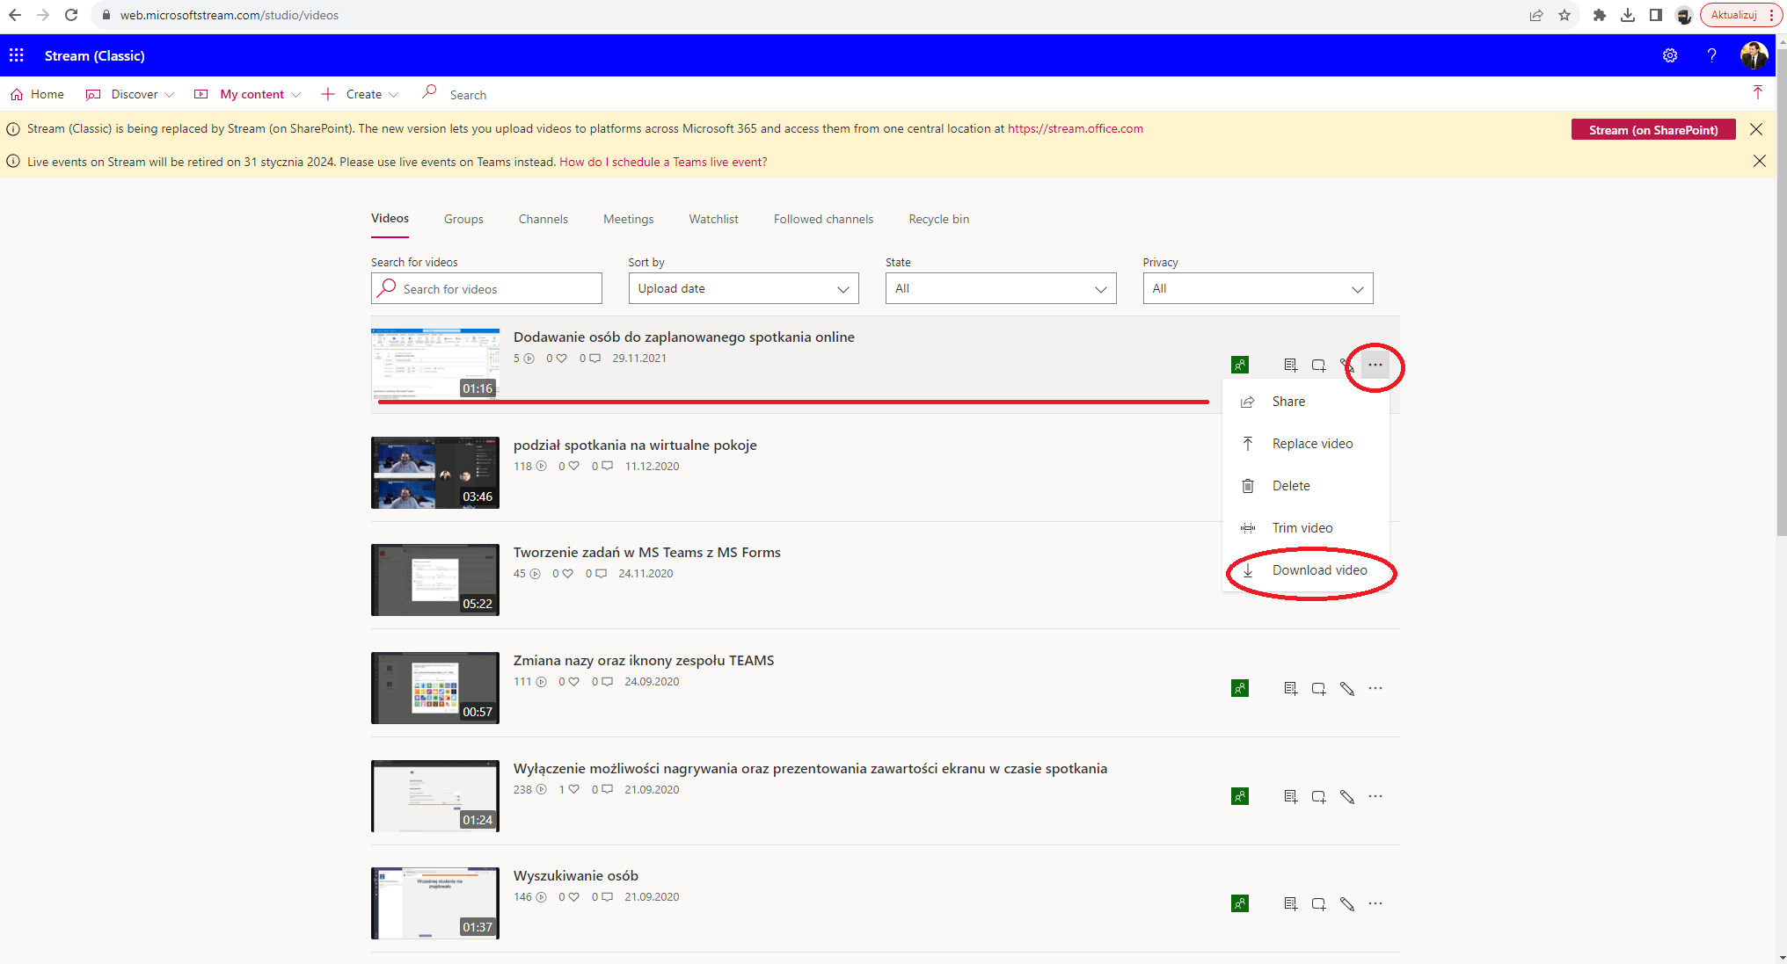Viewport: 1787px width, 964px height.
Task: Click the green group icon on the 'Dodawanie osób' row
Action: click(x=1240, y=365)
